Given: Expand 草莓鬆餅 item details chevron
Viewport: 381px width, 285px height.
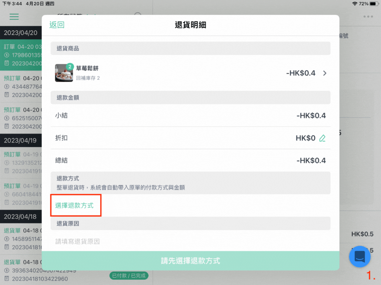Looking at the screenshot, I should 324,73.
